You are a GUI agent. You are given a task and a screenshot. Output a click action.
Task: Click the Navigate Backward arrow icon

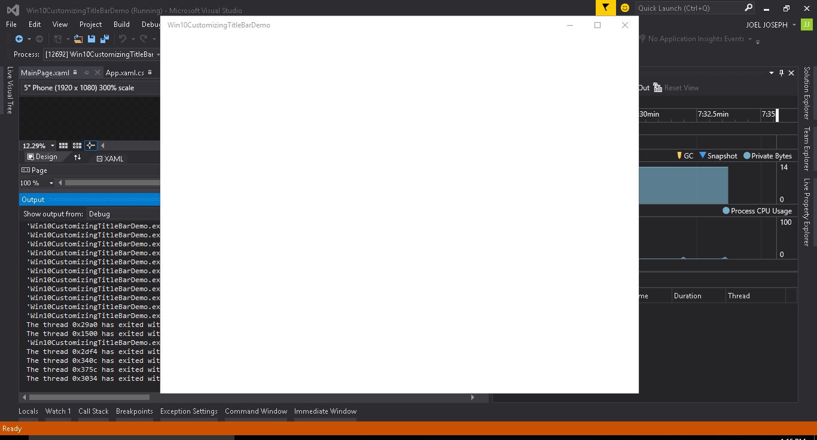19,39
